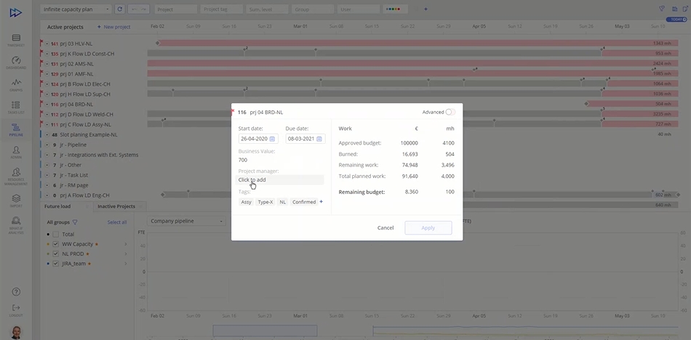This screenshot has width=691, height=340.
Task: Click the Project manager 'Click to add' field
Action: (x=280, y=179)
